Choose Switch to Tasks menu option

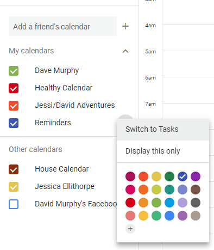pos(163,130)
